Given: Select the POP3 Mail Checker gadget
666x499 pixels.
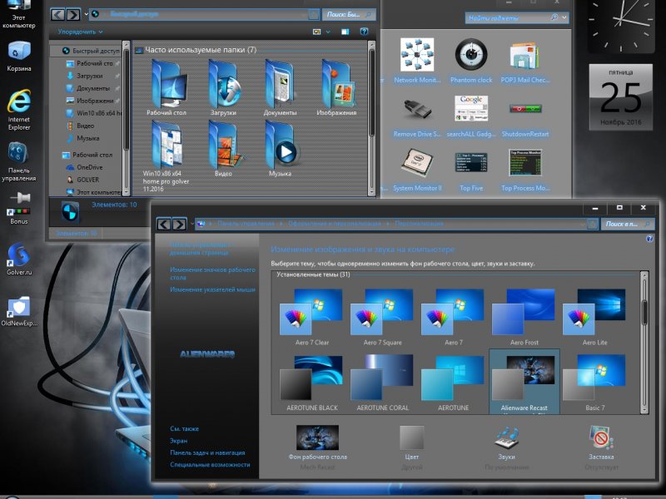Looking at the screenshot, I should click(525, 60).
